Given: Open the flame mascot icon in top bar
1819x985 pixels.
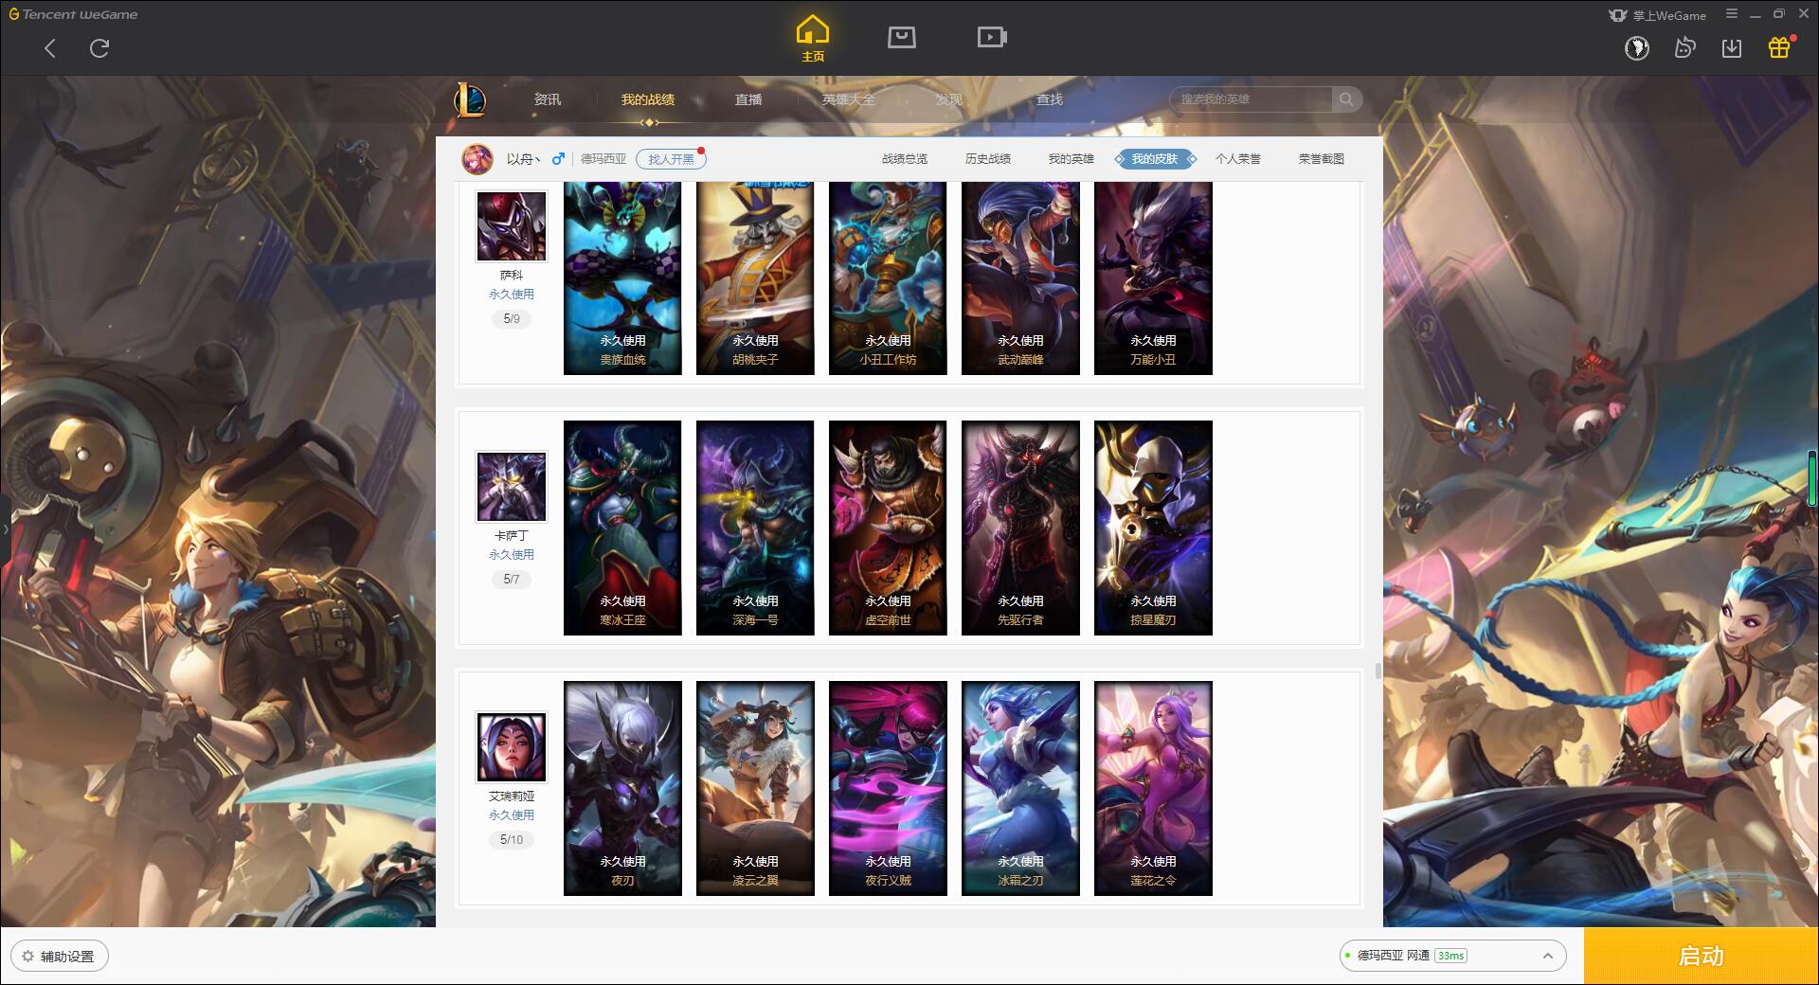Looking at the screenshot, I should (1684, 48).
